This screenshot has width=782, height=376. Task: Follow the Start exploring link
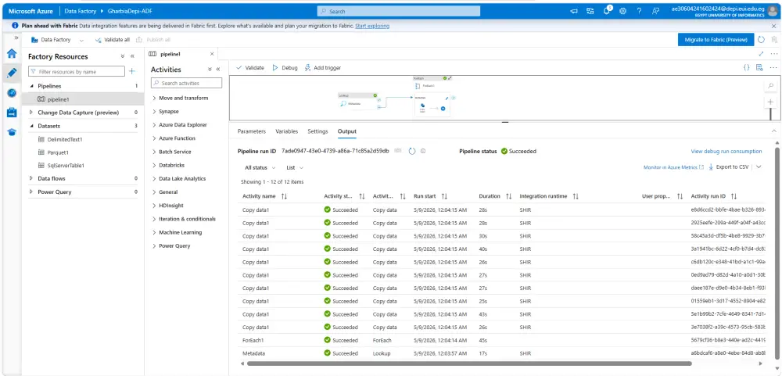click(x=372, y=26)
